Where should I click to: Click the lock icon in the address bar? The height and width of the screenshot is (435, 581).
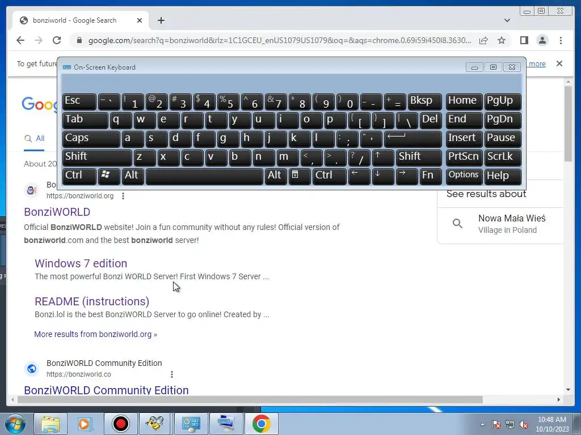79,40
